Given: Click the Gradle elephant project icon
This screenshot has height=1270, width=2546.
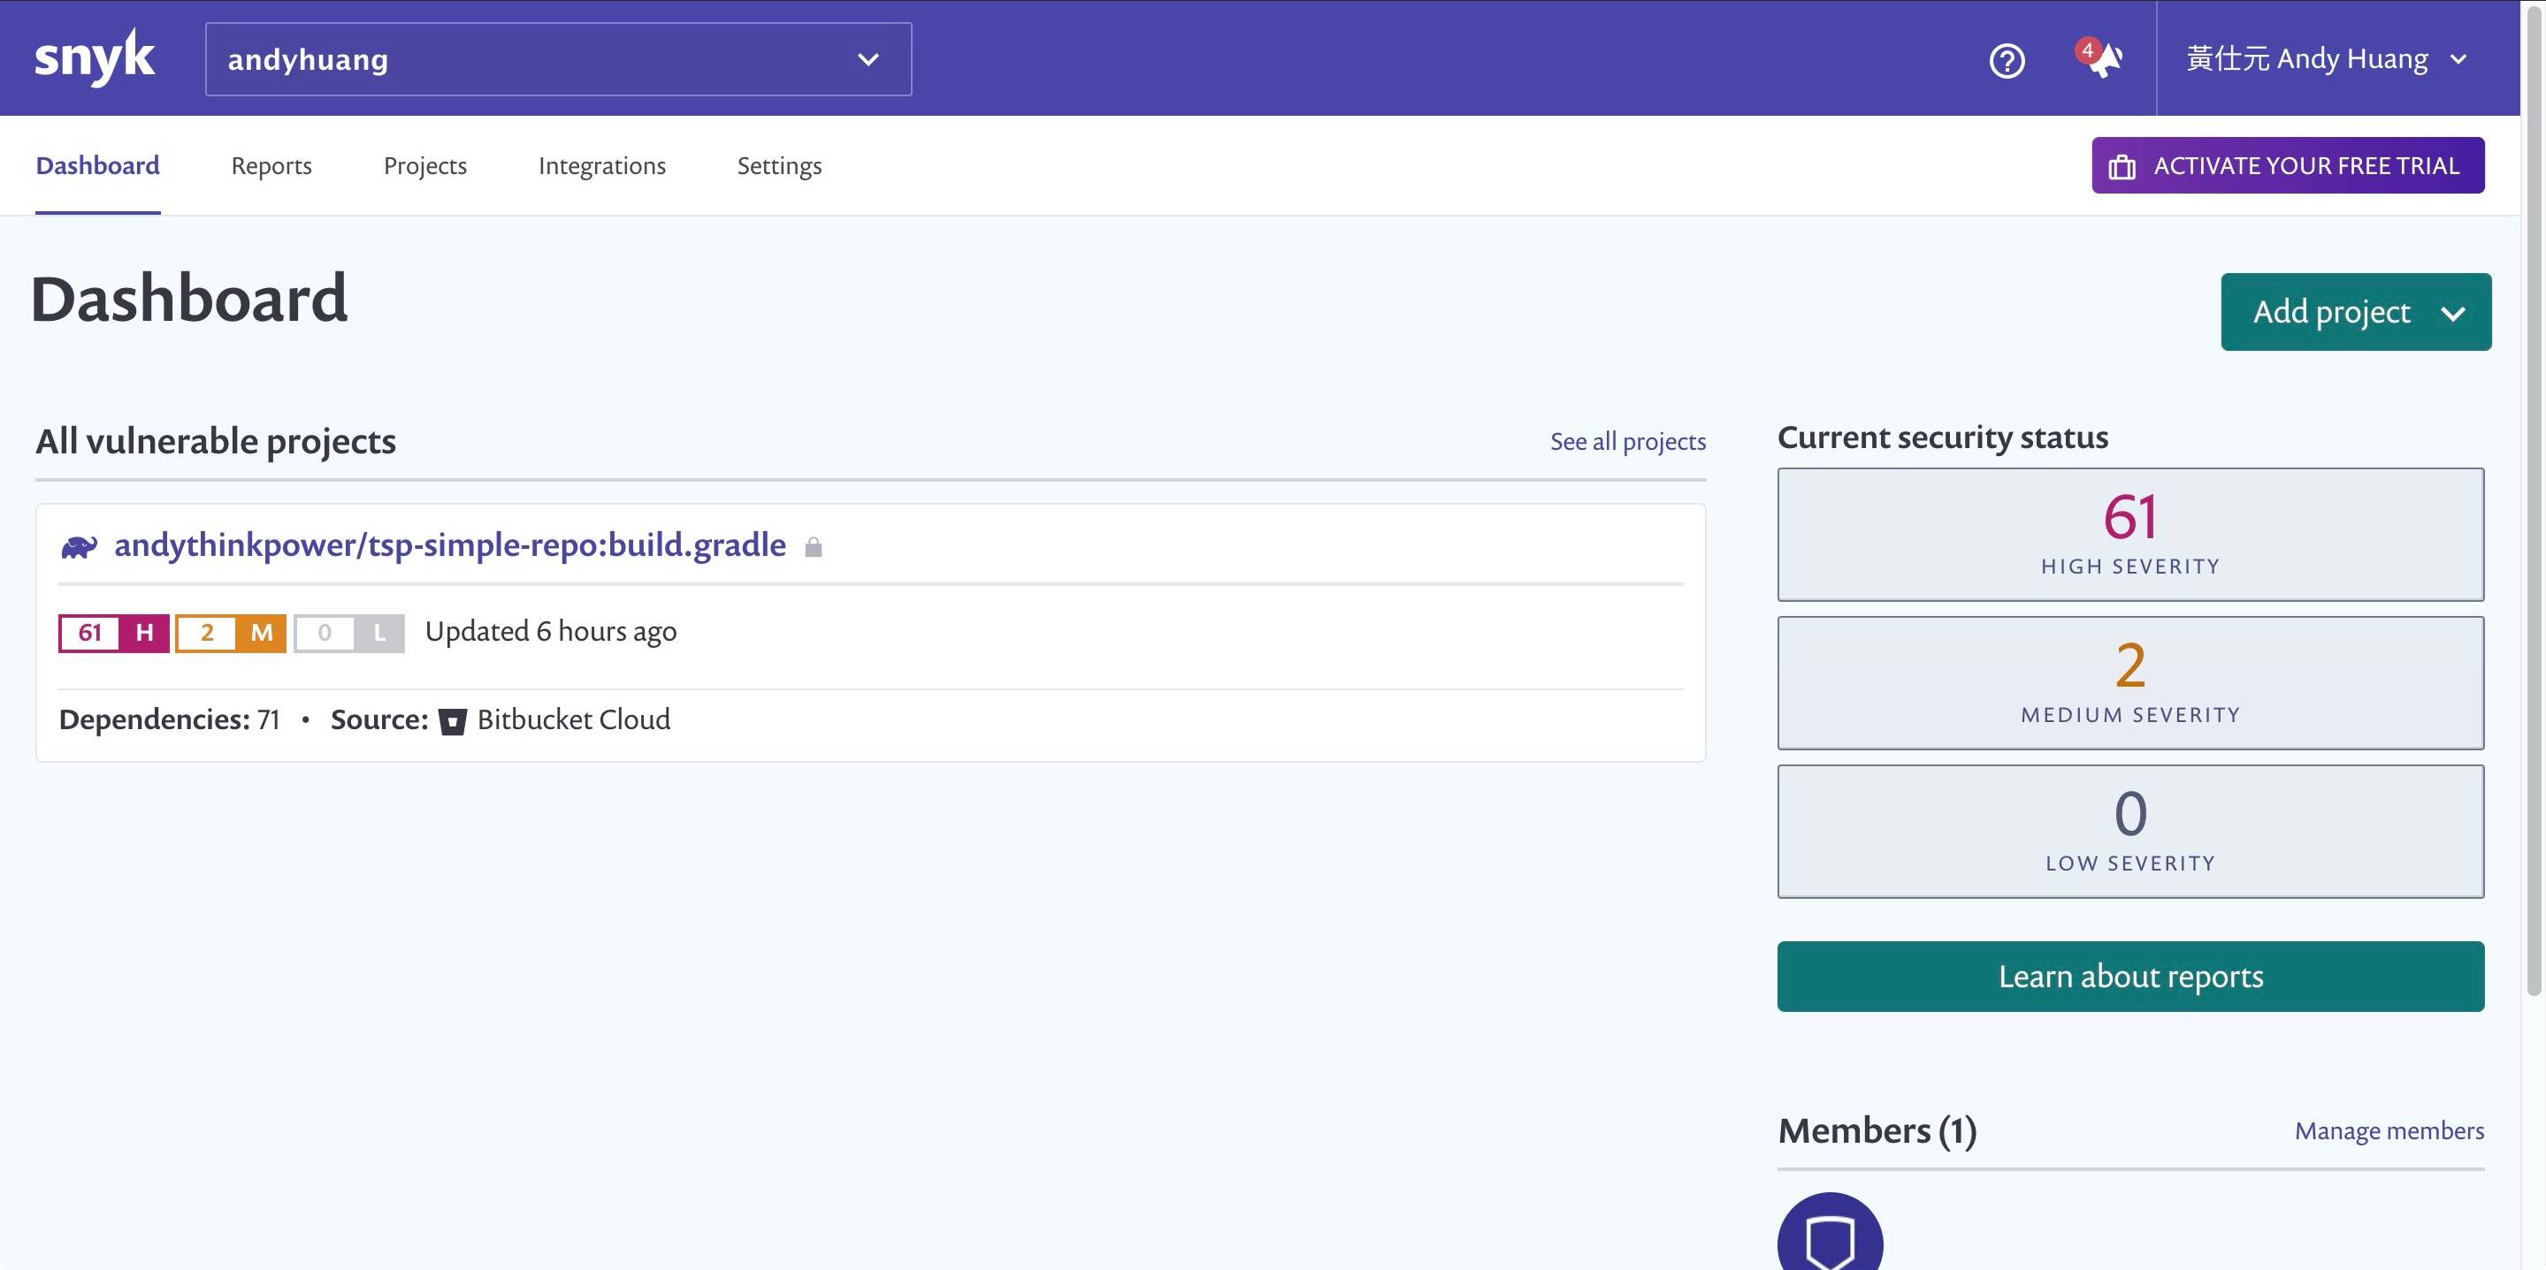Looking at the screenshot, I should pos(79,546).
